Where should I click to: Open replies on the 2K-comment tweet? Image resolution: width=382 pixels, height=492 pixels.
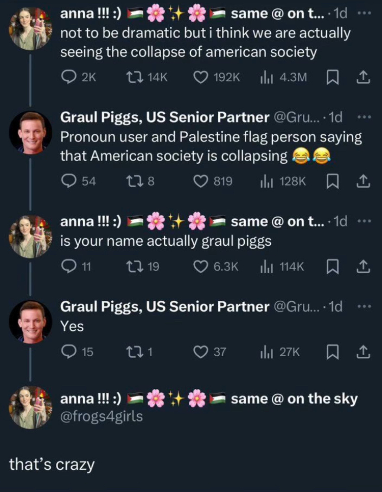[x=69, y=77]
